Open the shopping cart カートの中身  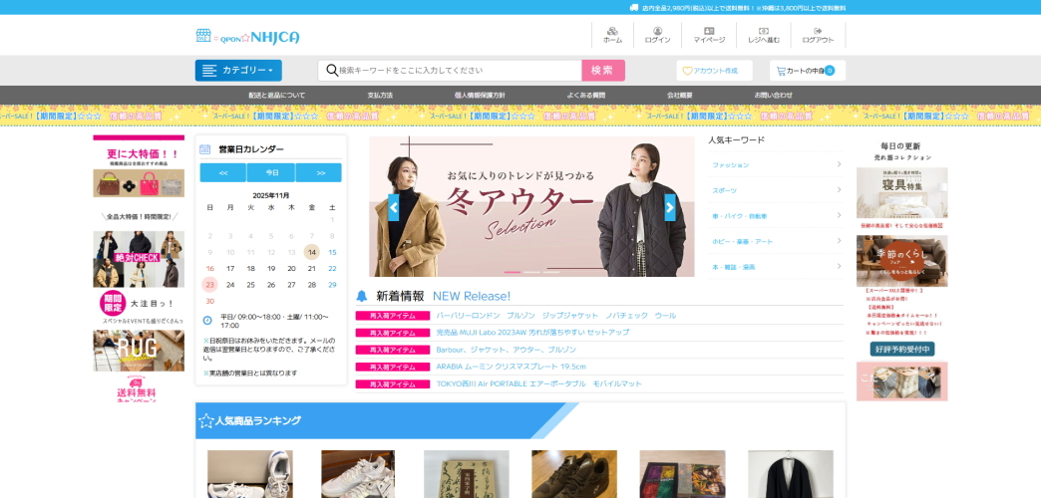click(807, 71)
